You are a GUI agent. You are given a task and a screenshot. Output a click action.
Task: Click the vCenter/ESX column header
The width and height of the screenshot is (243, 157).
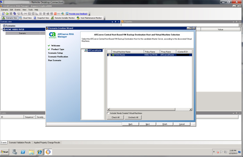(x=184, y=52)
